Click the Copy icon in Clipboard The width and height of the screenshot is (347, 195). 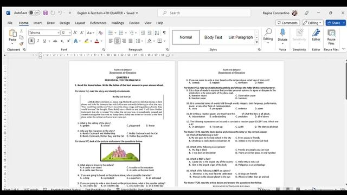click(22, 37)
